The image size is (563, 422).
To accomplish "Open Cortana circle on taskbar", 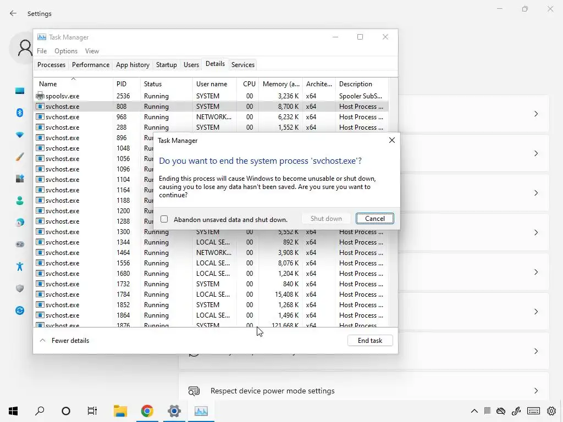I will [x=66, y=411].
